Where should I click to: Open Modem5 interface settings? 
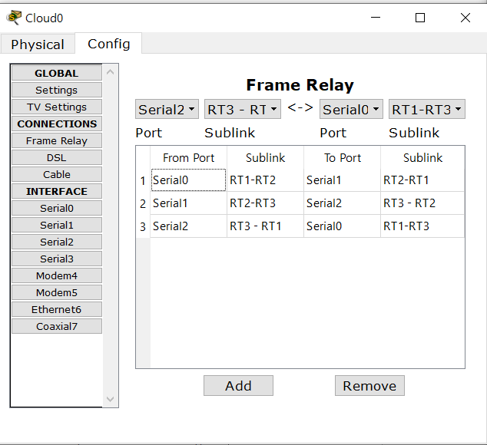pyautogui.click(x=57, y=292)
